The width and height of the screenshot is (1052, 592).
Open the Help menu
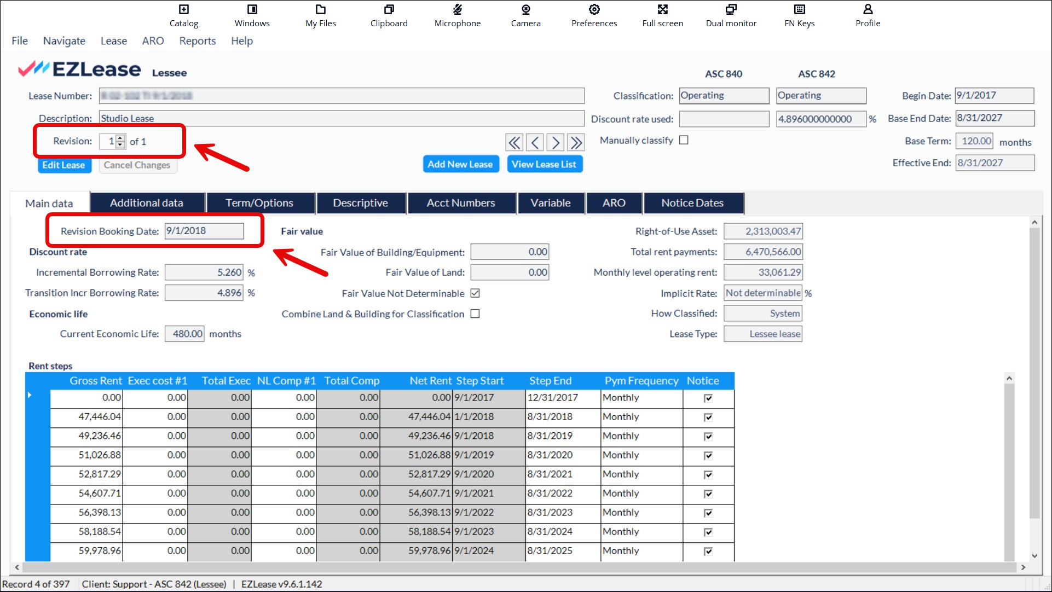tap(241, 40)
